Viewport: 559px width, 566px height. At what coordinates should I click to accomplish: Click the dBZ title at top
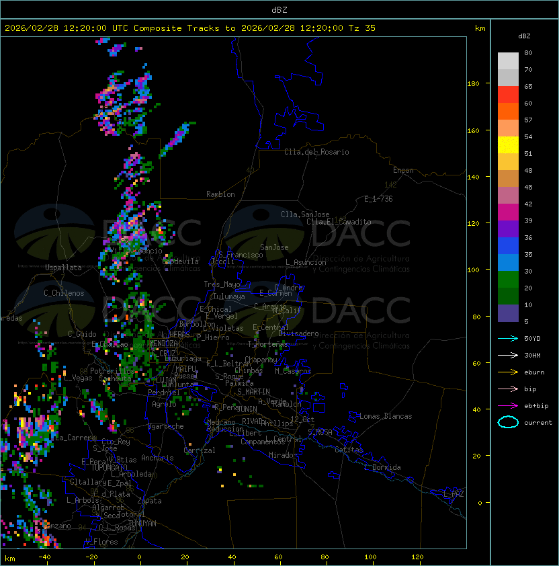pyautogui.click(x=279, y=10)
